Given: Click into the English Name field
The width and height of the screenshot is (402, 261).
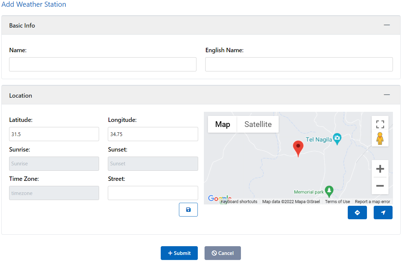Looking at the screenshot, I should coord(299,64).
